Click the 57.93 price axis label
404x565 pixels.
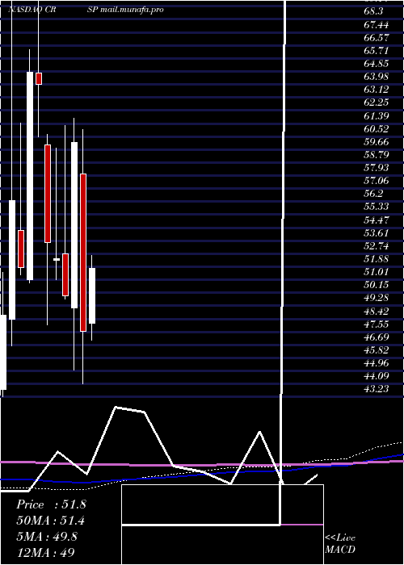[x=377, y=168]
